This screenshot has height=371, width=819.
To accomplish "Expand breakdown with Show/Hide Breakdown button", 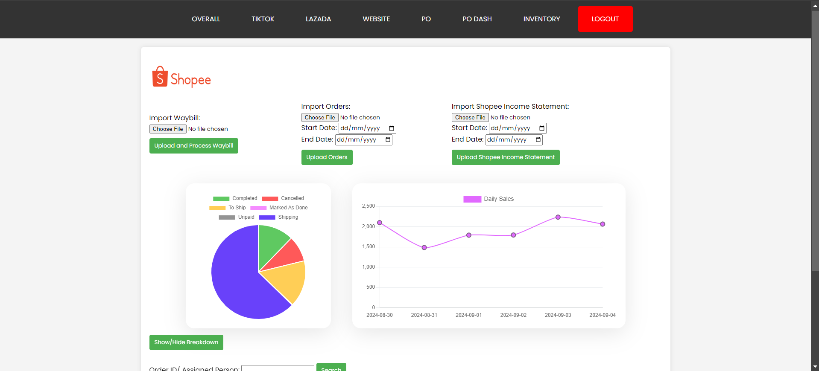I will pyautogui.click(x=186, y=342).
